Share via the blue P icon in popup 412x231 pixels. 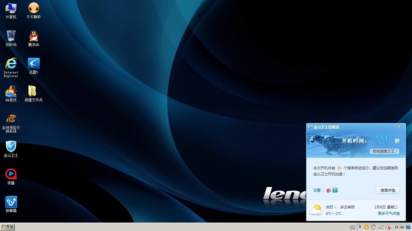[x=335, y=190]
